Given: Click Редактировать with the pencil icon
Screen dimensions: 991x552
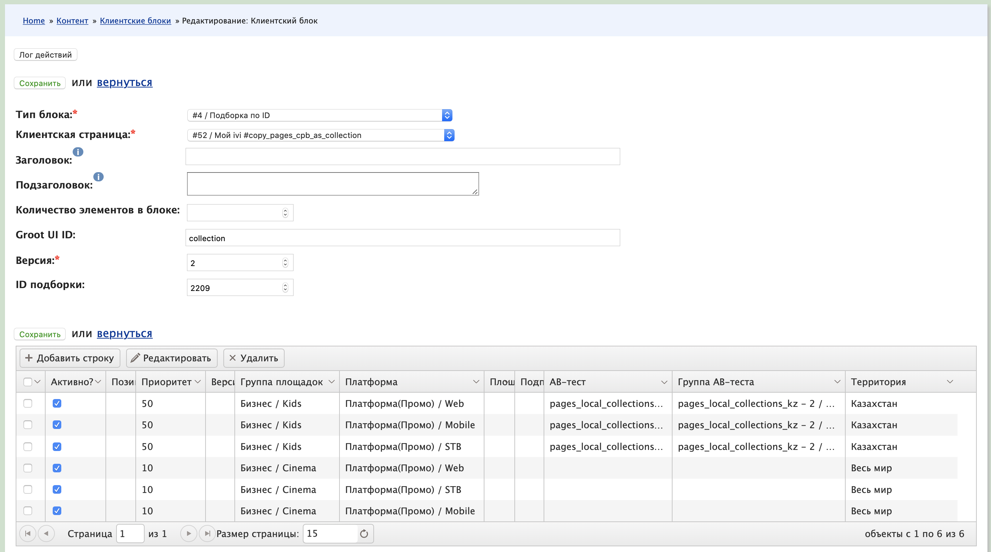Looking at the screenshot, I should point(172,358).
